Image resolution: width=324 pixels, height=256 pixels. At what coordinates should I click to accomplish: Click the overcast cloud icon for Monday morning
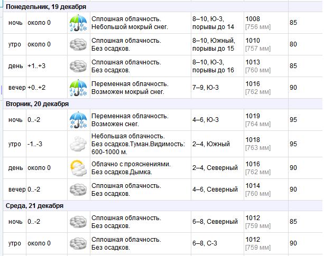click(78, 44)
